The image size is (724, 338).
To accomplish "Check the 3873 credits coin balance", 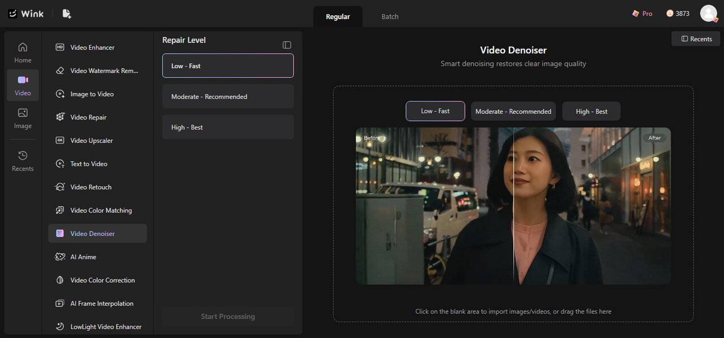I will [x=678, y=14].
